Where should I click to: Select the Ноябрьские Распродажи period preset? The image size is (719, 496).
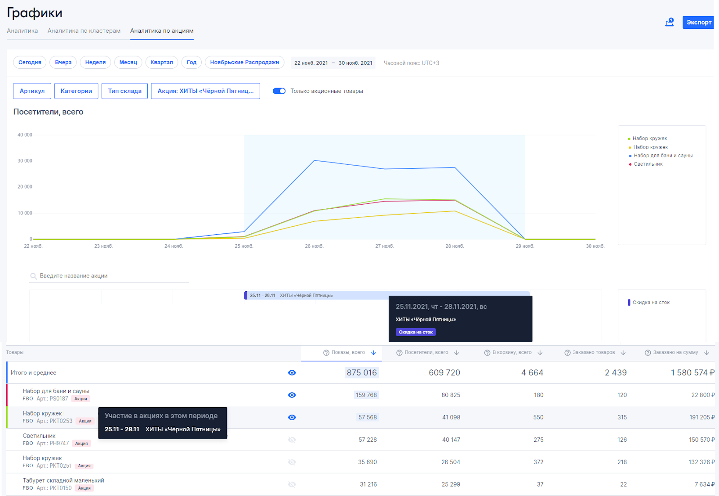coord(244,62)
